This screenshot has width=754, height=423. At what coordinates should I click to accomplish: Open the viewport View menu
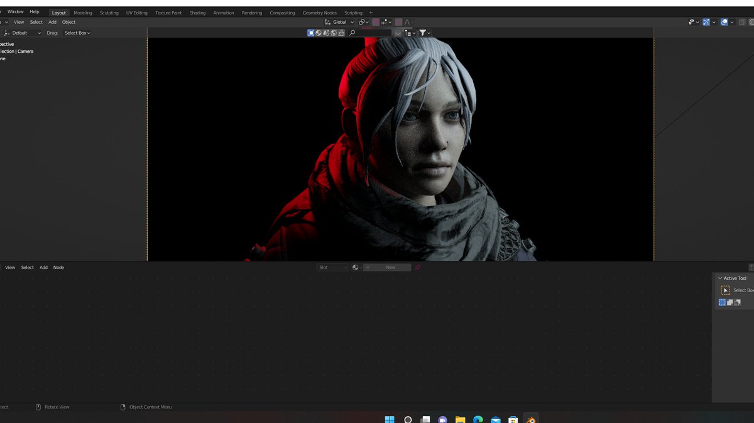tap(19, 22)
